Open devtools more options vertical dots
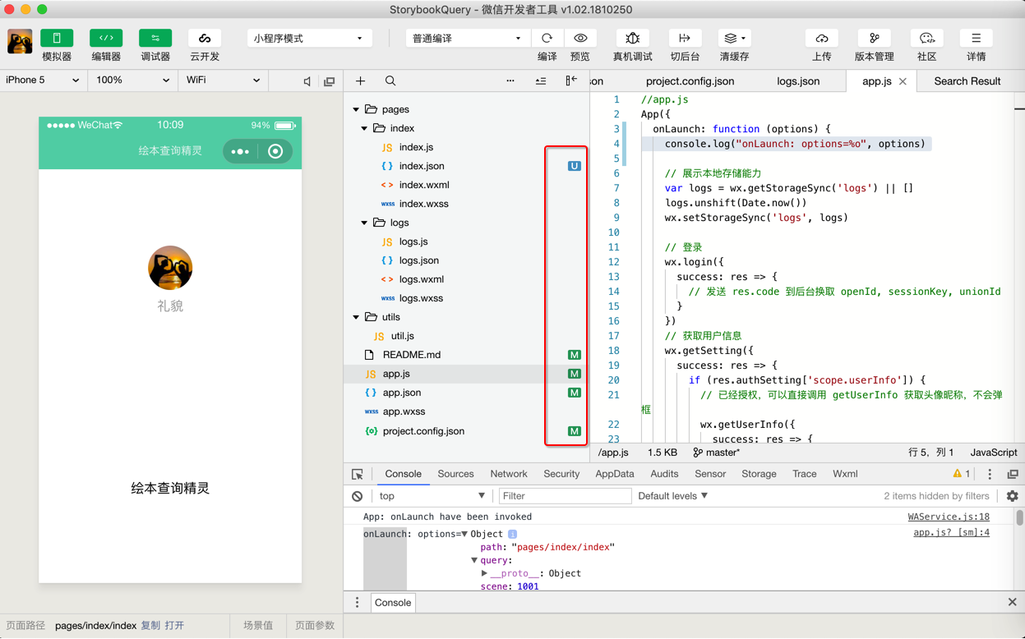Viewport: 1025px width, 639px height. (x=990, y=474)
